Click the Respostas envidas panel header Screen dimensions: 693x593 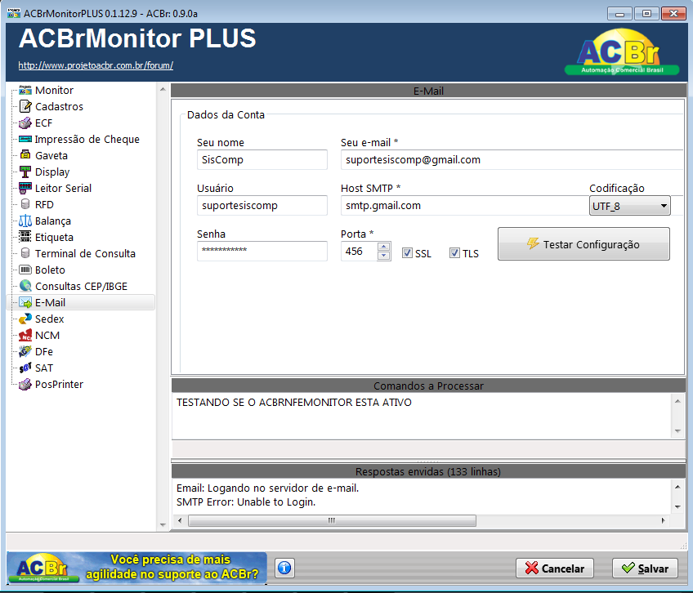(x=428, y=471)
